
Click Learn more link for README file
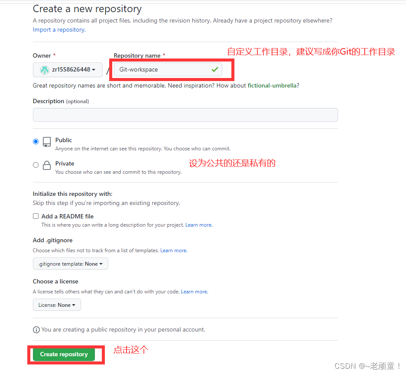tap(199, 225)
